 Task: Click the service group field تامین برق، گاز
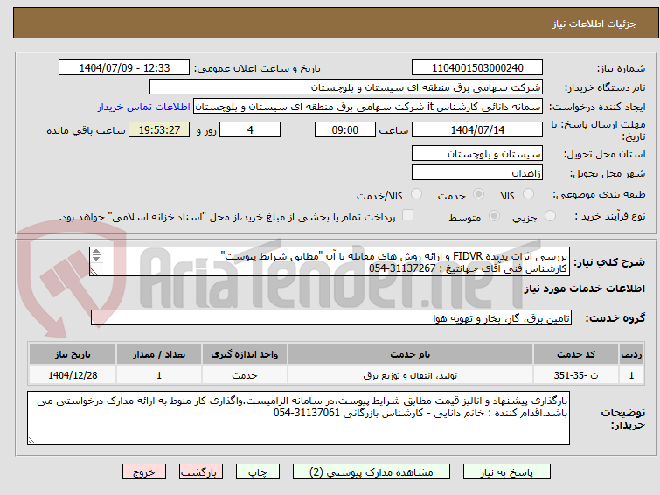(330, 317)
